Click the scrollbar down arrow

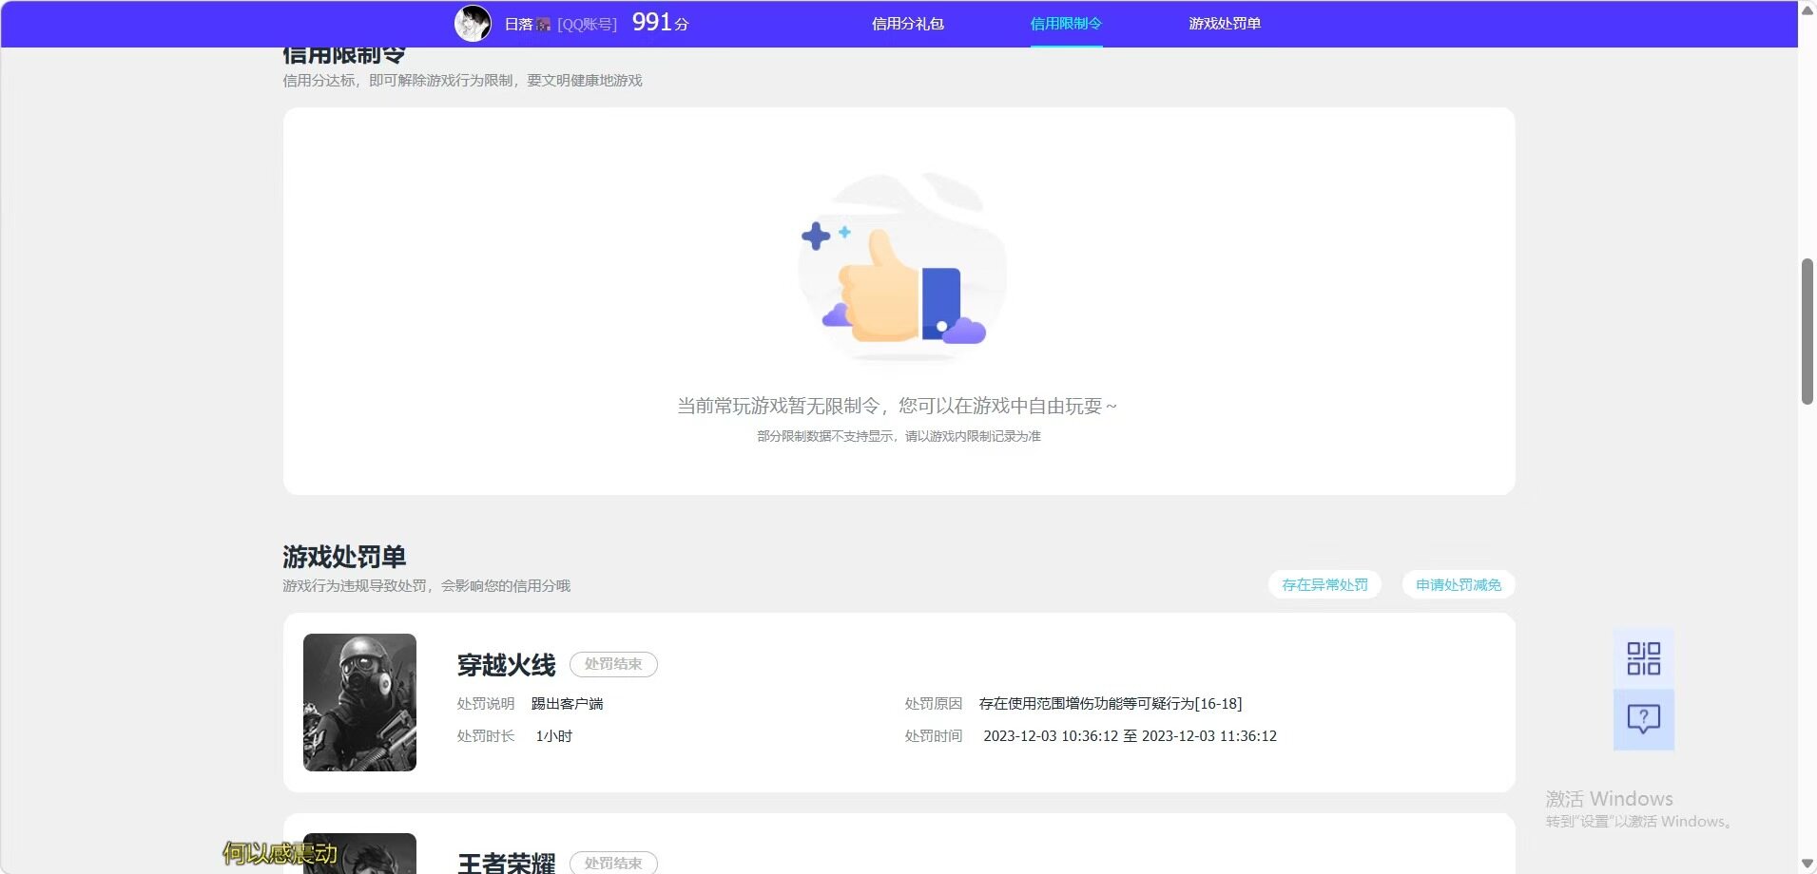[x=1807, y=864]
